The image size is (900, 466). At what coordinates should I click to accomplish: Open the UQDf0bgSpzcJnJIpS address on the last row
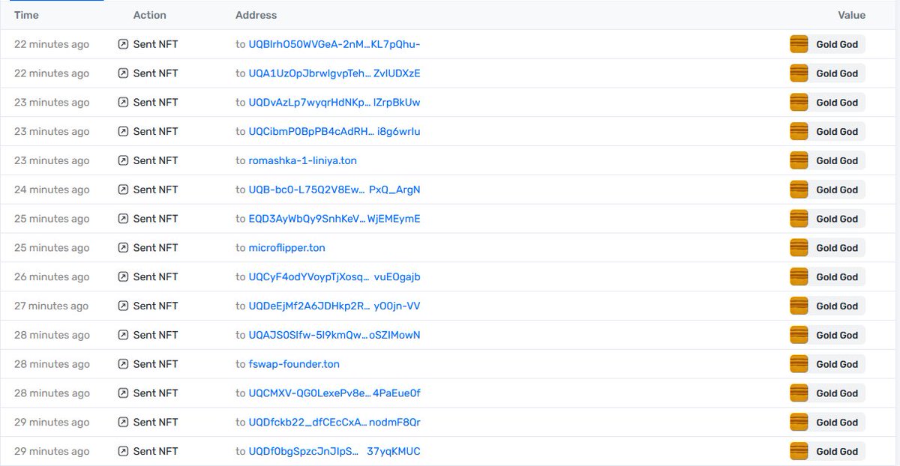click(333, 451)
